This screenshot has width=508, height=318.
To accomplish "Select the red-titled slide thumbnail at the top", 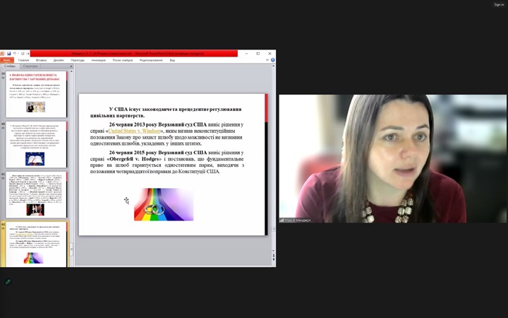I will tap(36, 93).
